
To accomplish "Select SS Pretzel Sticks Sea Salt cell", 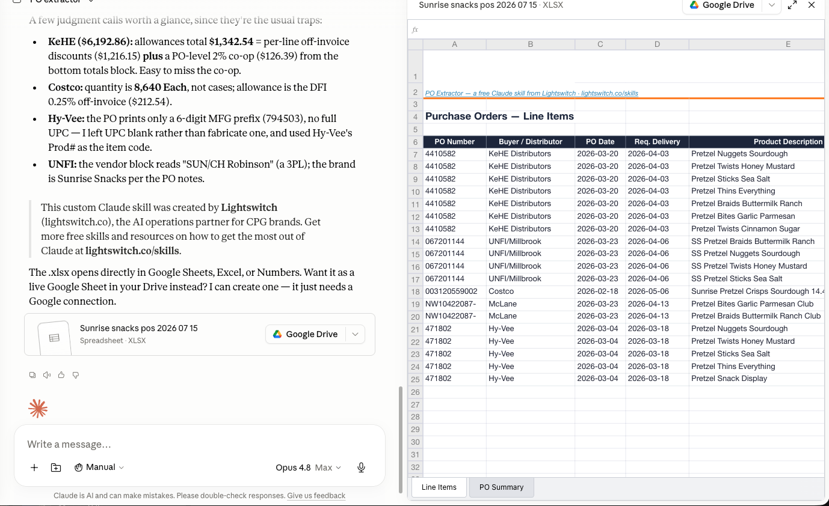I will 757,279.
